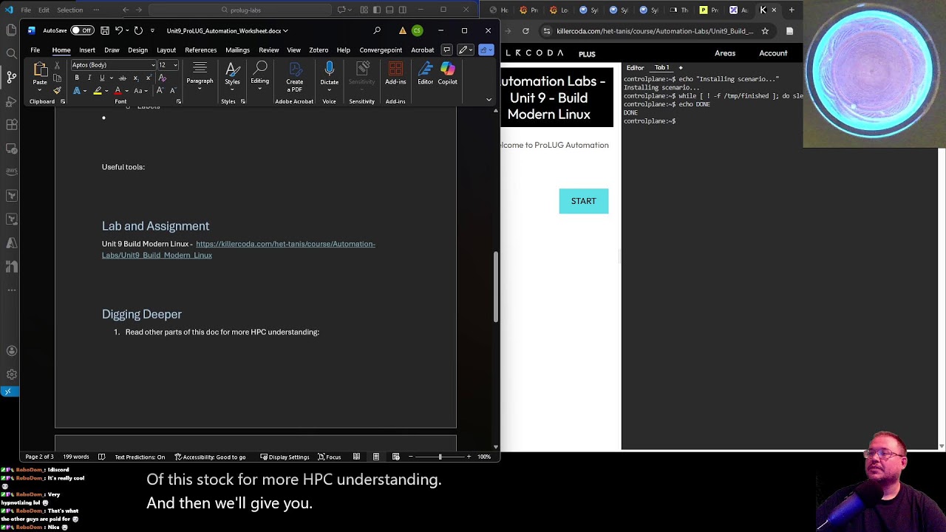
Task: Click the Format Painter brush icon
Action: point(57,91)
